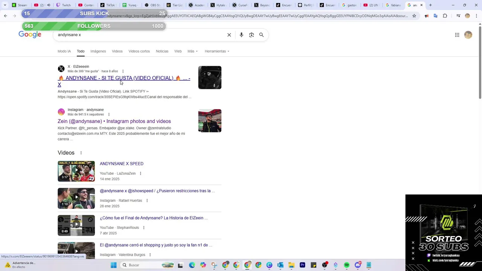Open options for Valentina Burgos video result
Image resolution: width=482 pixels, height=271 pixels.
[x=150, y=255]
